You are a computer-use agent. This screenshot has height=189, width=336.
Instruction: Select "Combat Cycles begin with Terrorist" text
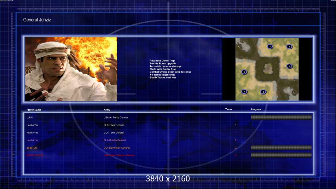[x=170, y=72]
